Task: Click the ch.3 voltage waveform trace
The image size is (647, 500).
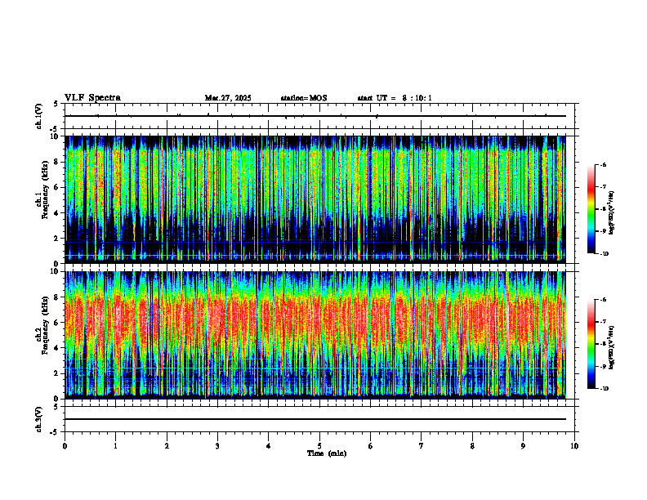Action: click(x=315, y=419)
